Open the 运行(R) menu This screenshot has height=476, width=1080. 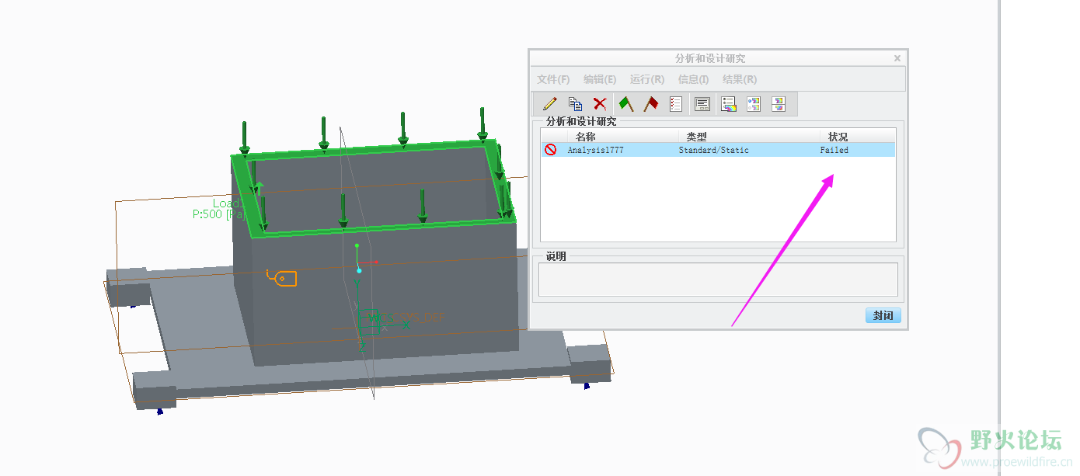[647, 79]
